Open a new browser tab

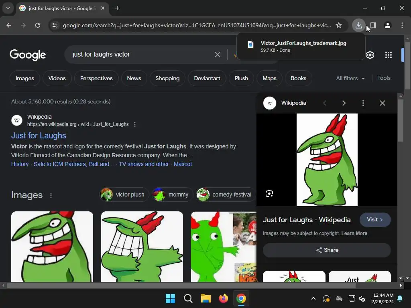[x=117, y=8]
